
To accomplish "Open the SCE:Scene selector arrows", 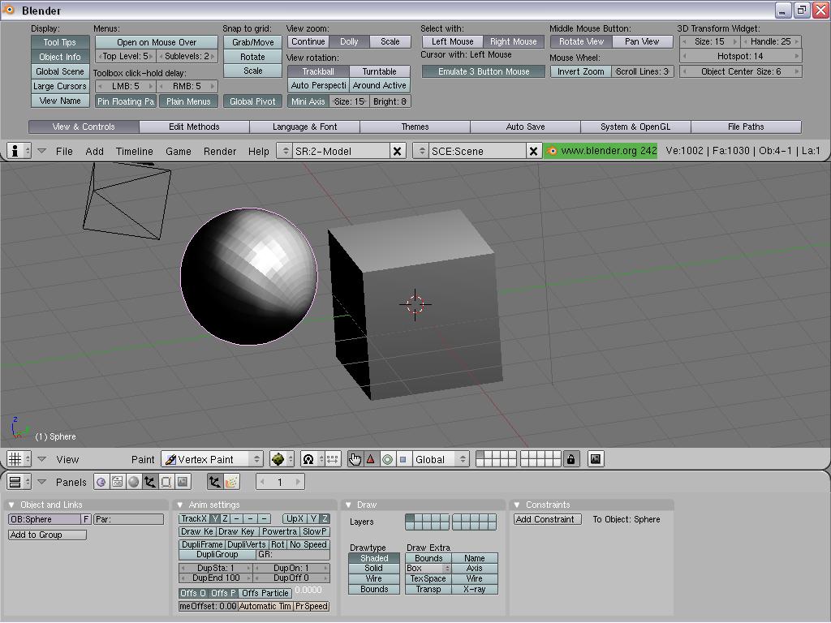I will coord(421,151).
